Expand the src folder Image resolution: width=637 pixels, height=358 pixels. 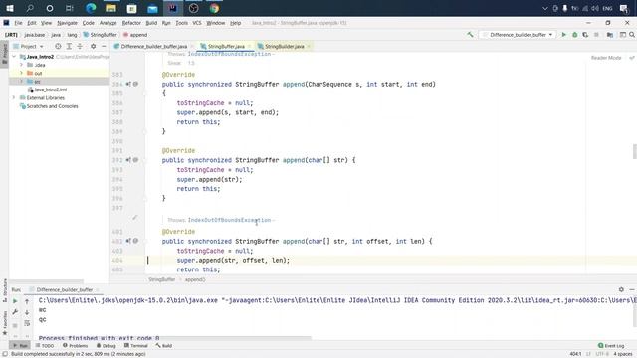21,82
